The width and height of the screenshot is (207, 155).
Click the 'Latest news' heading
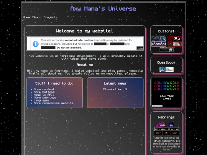115,83
